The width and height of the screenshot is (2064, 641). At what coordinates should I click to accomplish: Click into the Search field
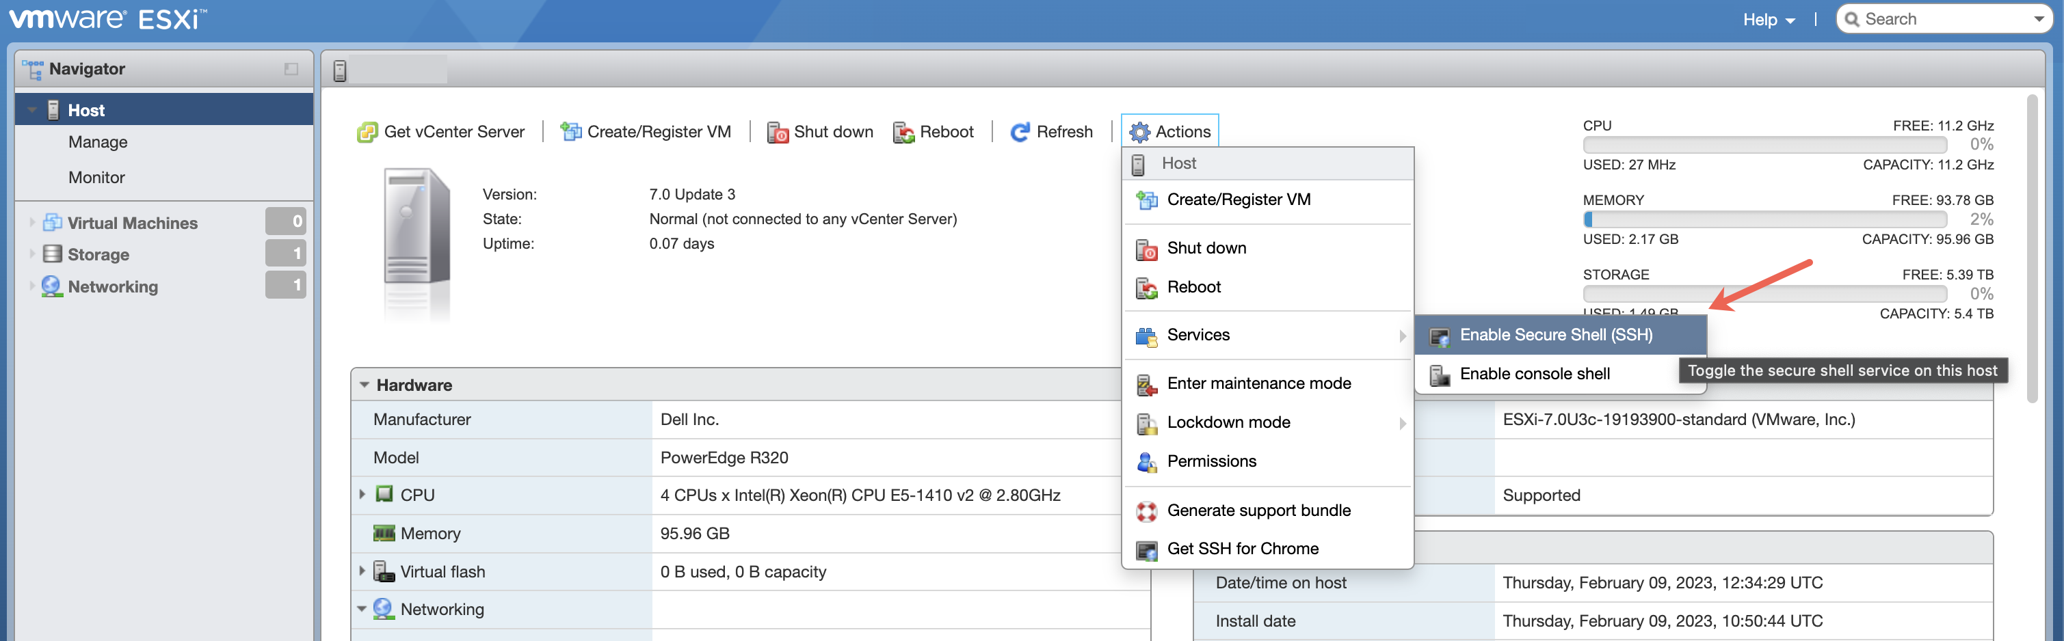click(1943, 19)
